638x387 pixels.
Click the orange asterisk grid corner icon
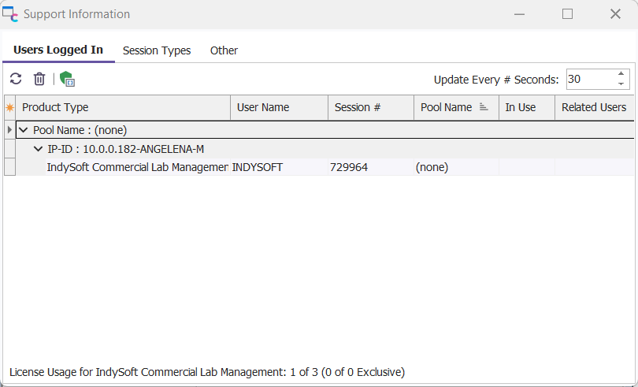[x=10, y=107]
